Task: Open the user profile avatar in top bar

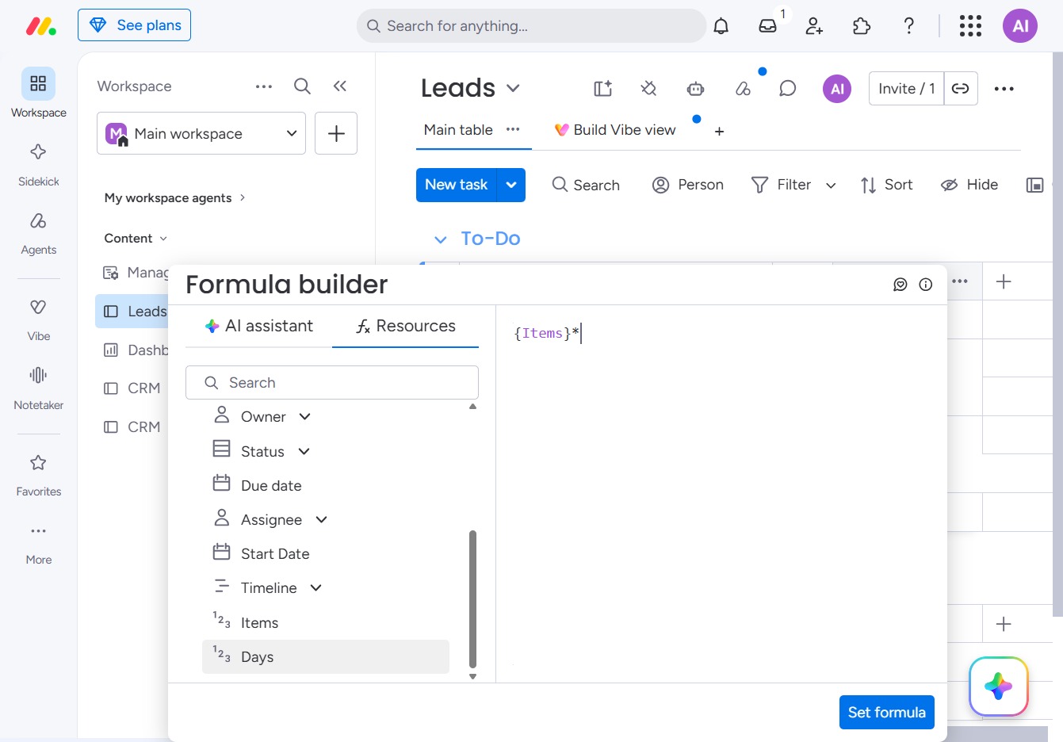Action: [x=1020, y=26]
